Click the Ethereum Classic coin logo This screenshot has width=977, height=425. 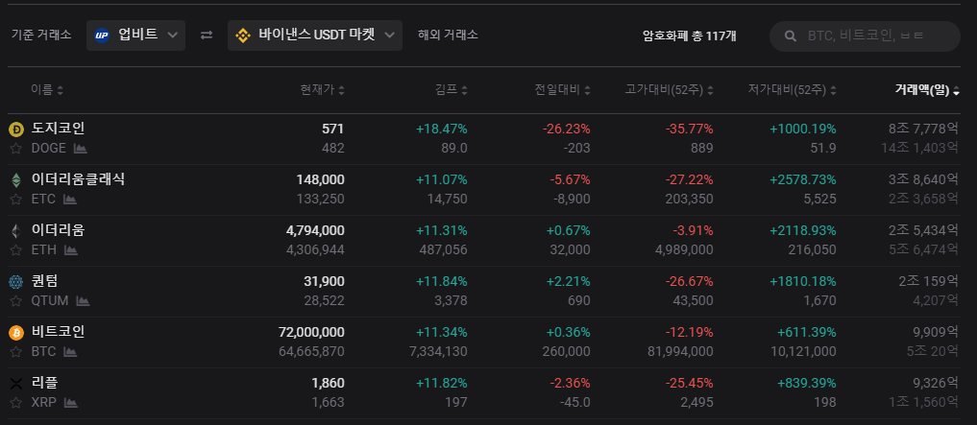click(x=15, y=179)
